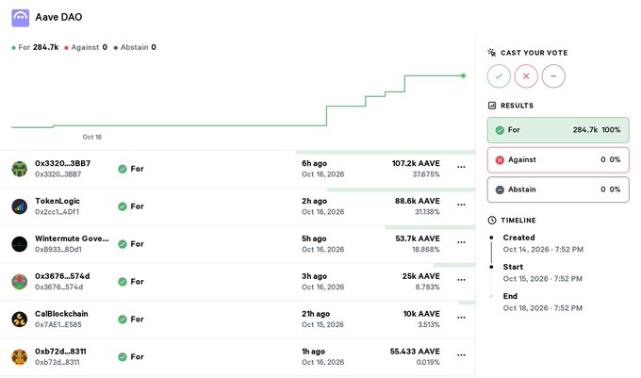Image resolution: width=641 pixels, height=378 pixels.
Task: Open avatar of voter 0x3676...574d
Action: 19,282
